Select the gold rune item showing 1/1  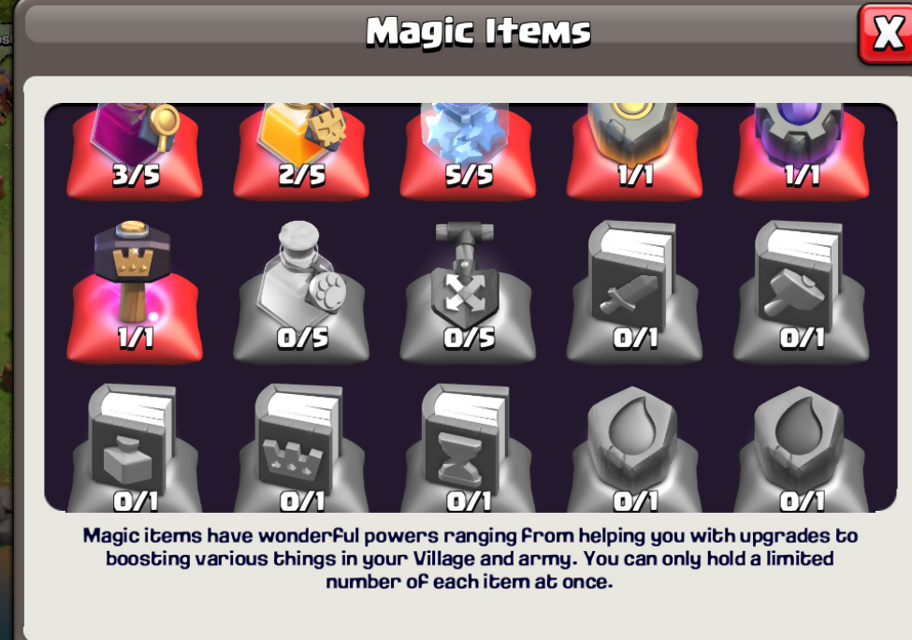pyautogui.click(x=634, y=152)
